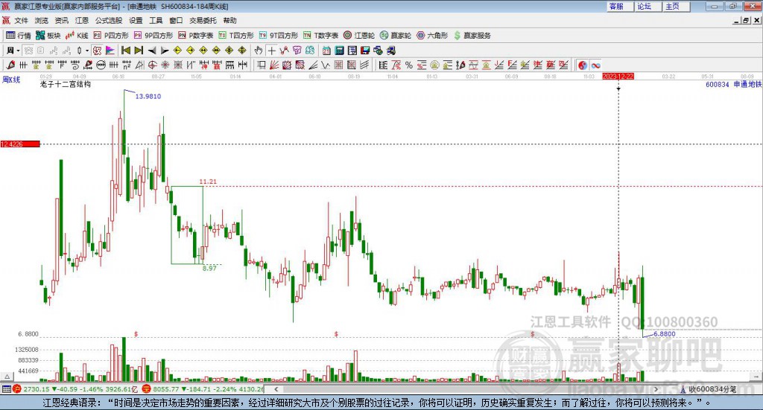
Task: Toggle the rainbow gradient chart icon
Action: point(110,51)
